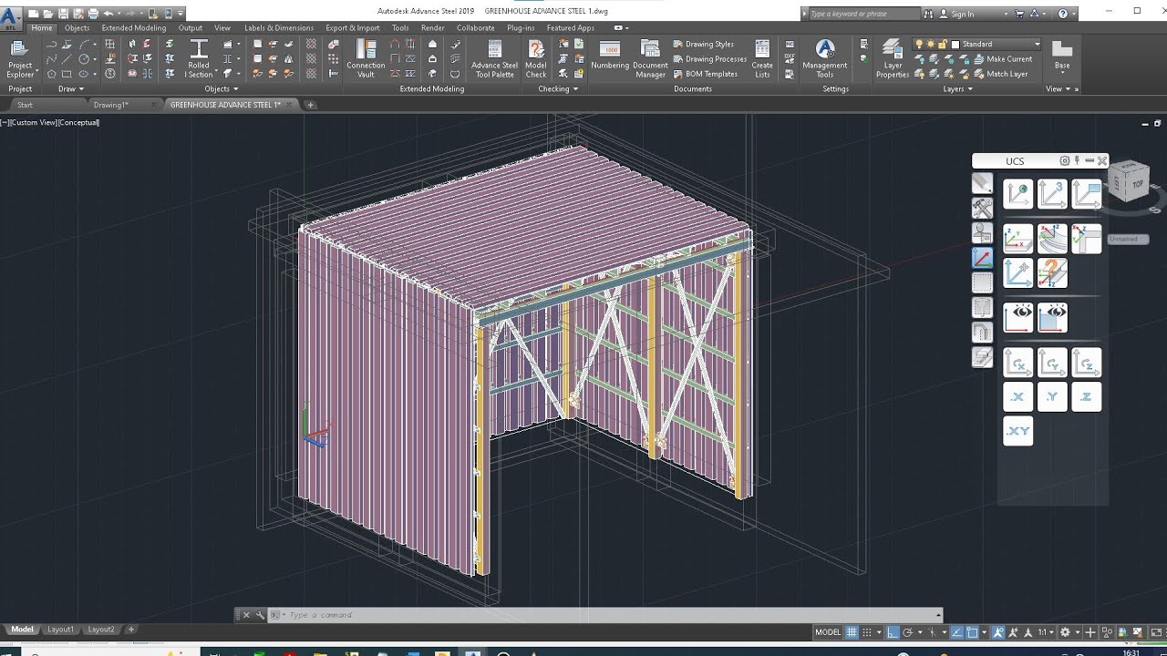The image size is (1167, 656).
Task: Select the .XY point filter button
Action: [1018, 431]
